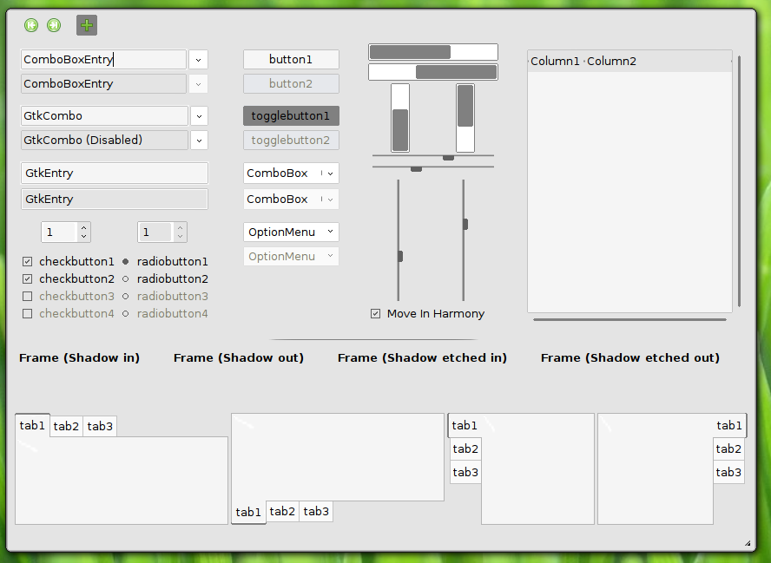The height and width of the screenshot is (563, 771).
Task: Expand the first ComboBox dropdown
Action: click(x=291, y=173)
